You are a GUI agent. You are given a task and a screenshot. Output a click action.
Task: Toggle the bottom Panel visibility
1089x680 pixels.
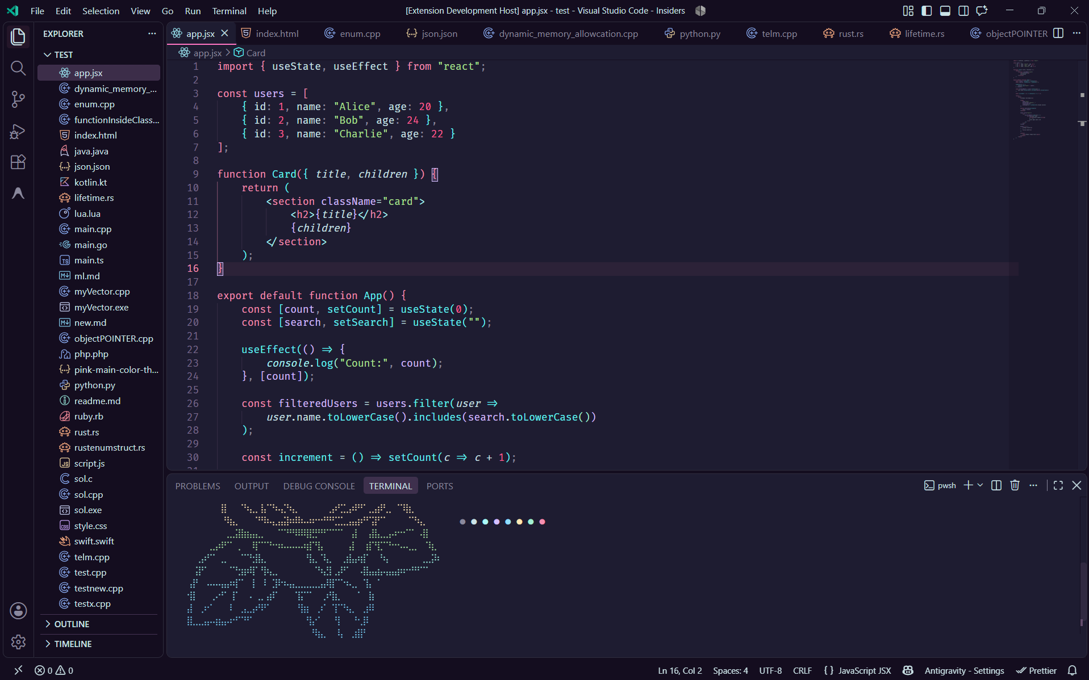(x=945, y=11)
